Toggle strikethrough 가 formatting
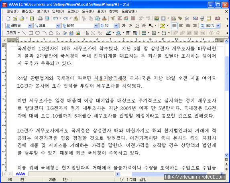Viewport: 230px width, 183px height. coord(144,26)
